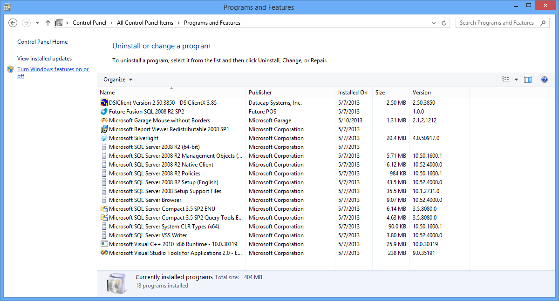Viewport: 559px width, 301px height.
Task: Open the address bar history dropdown arrow
Action: click(x=434, y=23)
